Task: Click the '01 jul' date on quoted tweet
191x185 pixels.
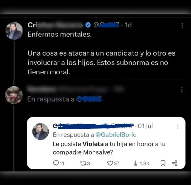Action: click(x=145, y=126)
